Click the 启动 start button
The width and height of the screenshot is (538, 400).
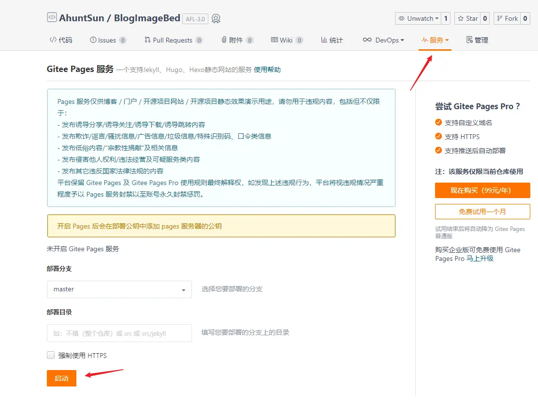(61, 378)
